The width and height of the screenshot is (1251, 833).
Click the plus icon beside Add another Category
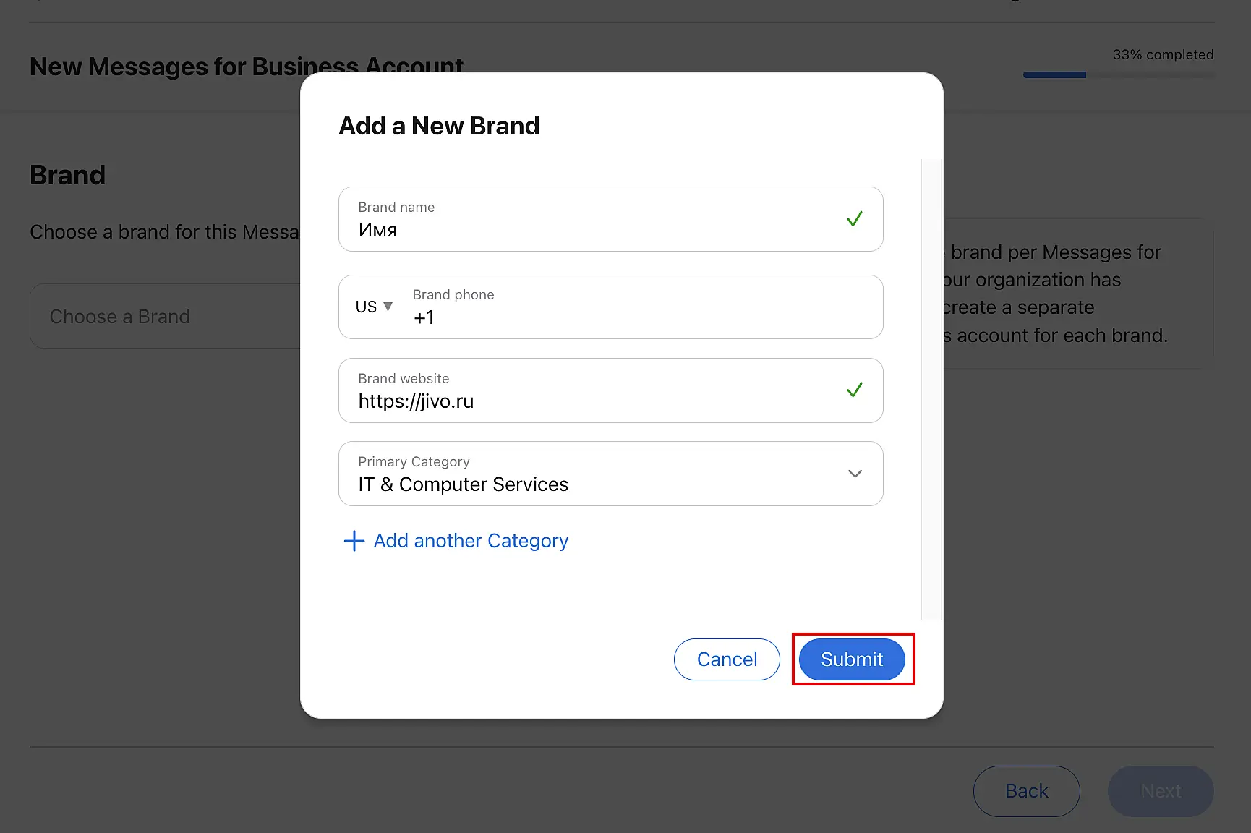coord(354,541)
